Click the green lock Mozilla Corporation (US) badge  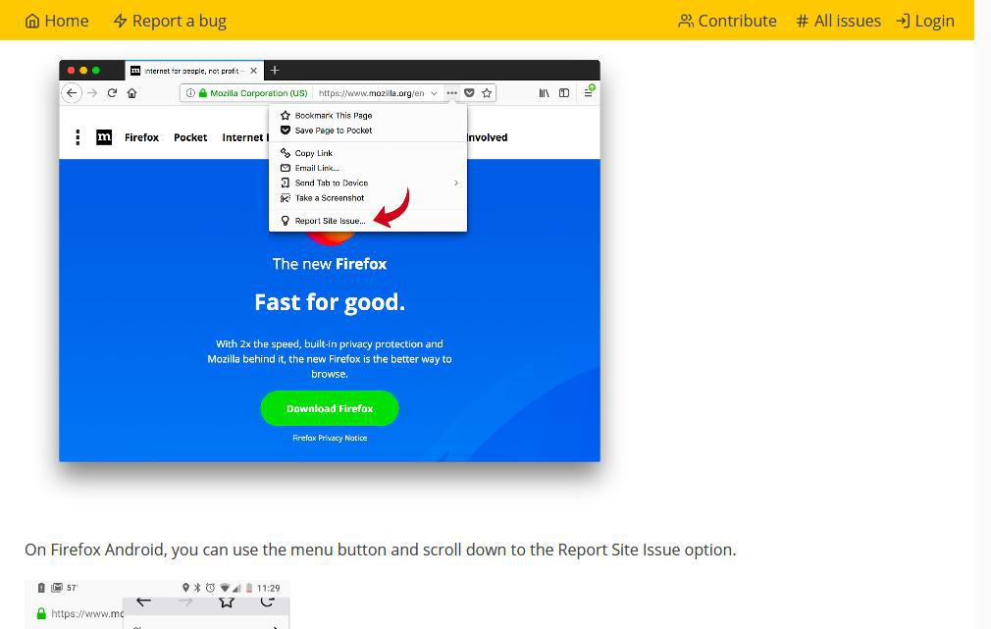(253, 93)
